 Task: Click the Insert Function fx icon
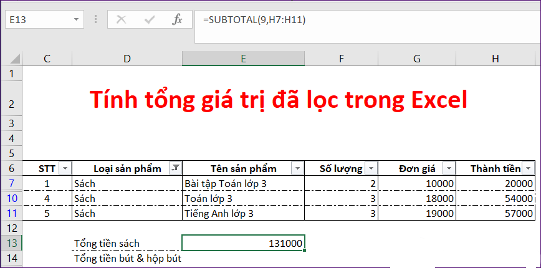(x=177, y=19)
